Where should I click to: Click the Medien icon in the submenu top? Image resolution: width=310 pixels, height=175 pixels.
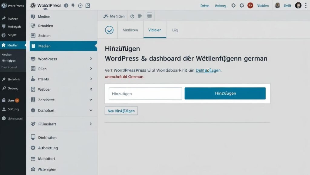pyautogui.click(x=33, y=17)
